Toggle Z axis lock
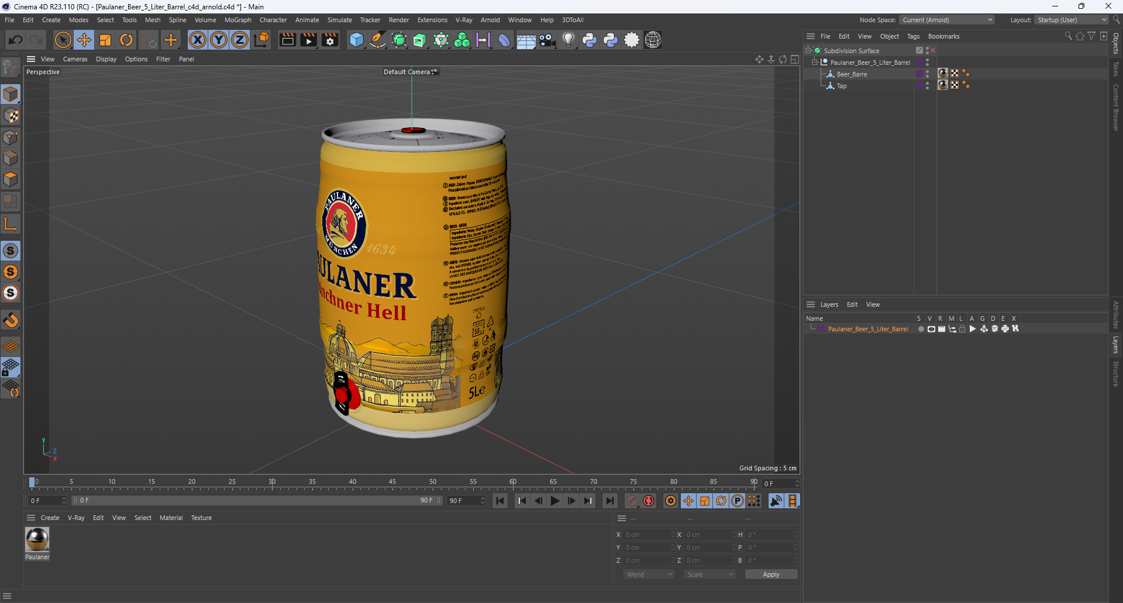This screenshot has height=603, width=1123. tap(240, 40)
